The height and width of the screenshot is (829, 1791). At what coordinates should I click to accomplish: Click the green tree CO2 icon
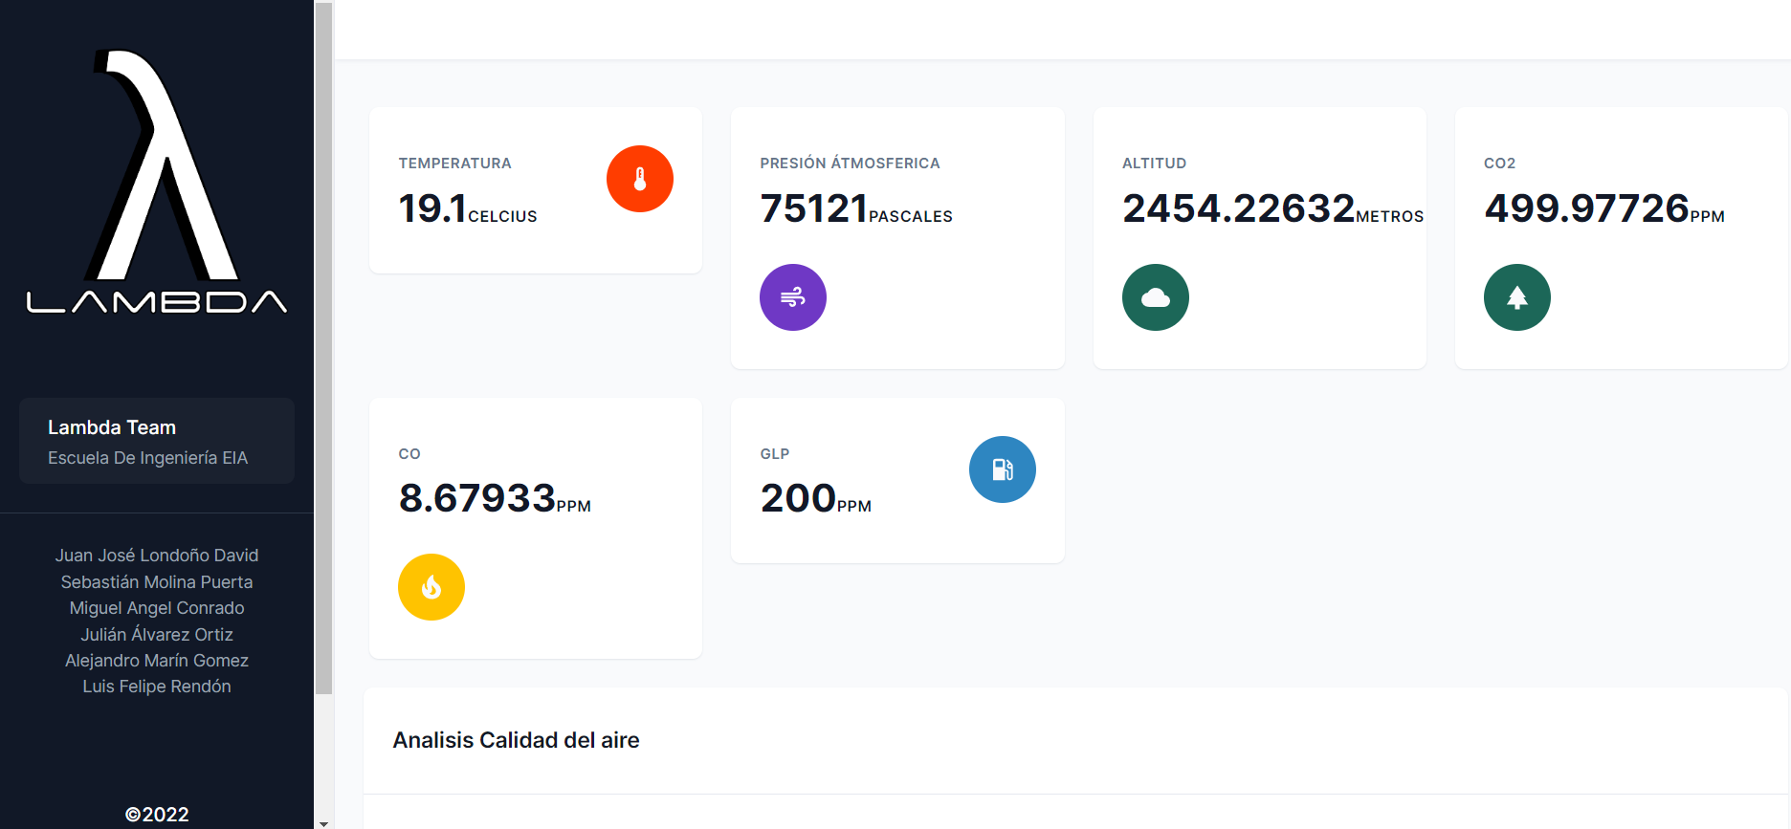pos(1517,297)
